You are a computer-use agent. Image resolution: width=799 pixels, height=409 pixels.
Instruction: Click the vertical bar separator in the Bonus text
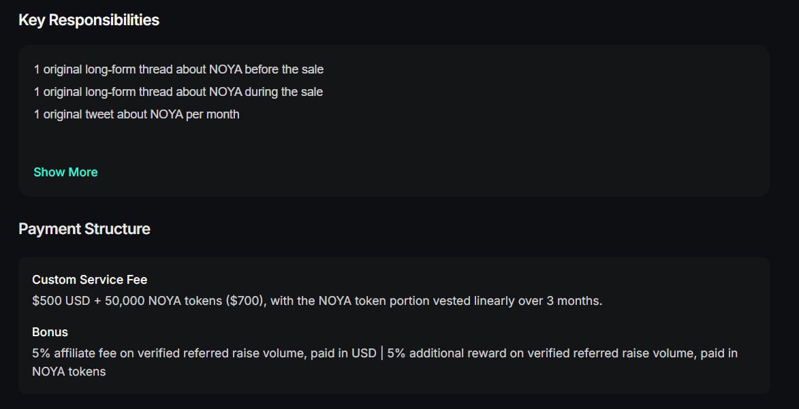(382, 353)
